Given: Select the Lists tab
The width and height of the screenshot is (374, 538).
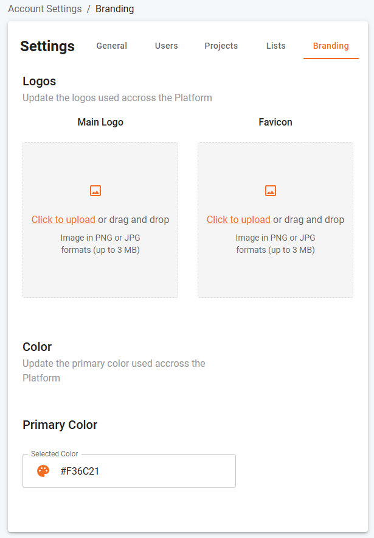Looking at the screenshot, I should point(276,46).
